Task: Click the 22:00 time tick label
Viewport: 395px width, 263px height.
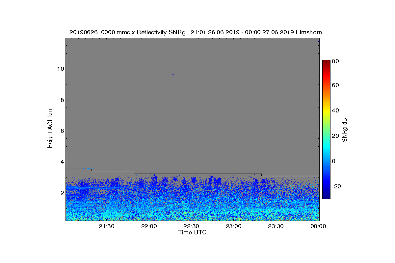Action: click(x=149, y=226)
